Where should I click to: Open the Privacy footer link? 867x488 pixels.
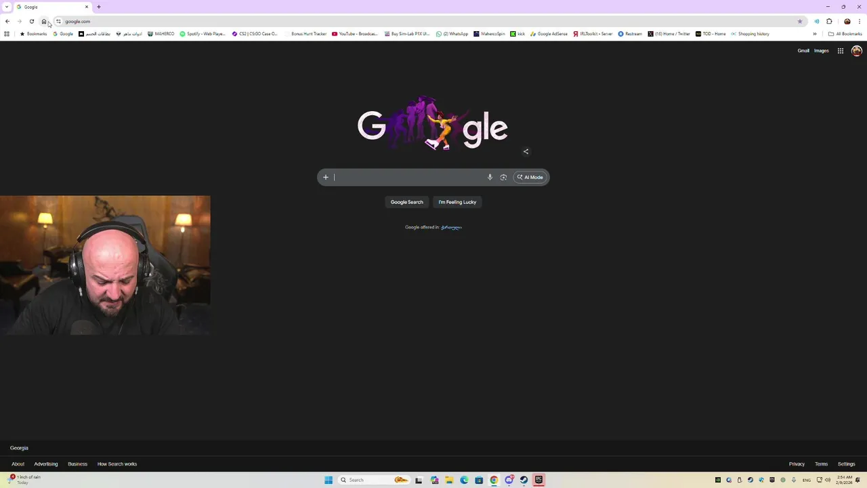coord(797,464)
